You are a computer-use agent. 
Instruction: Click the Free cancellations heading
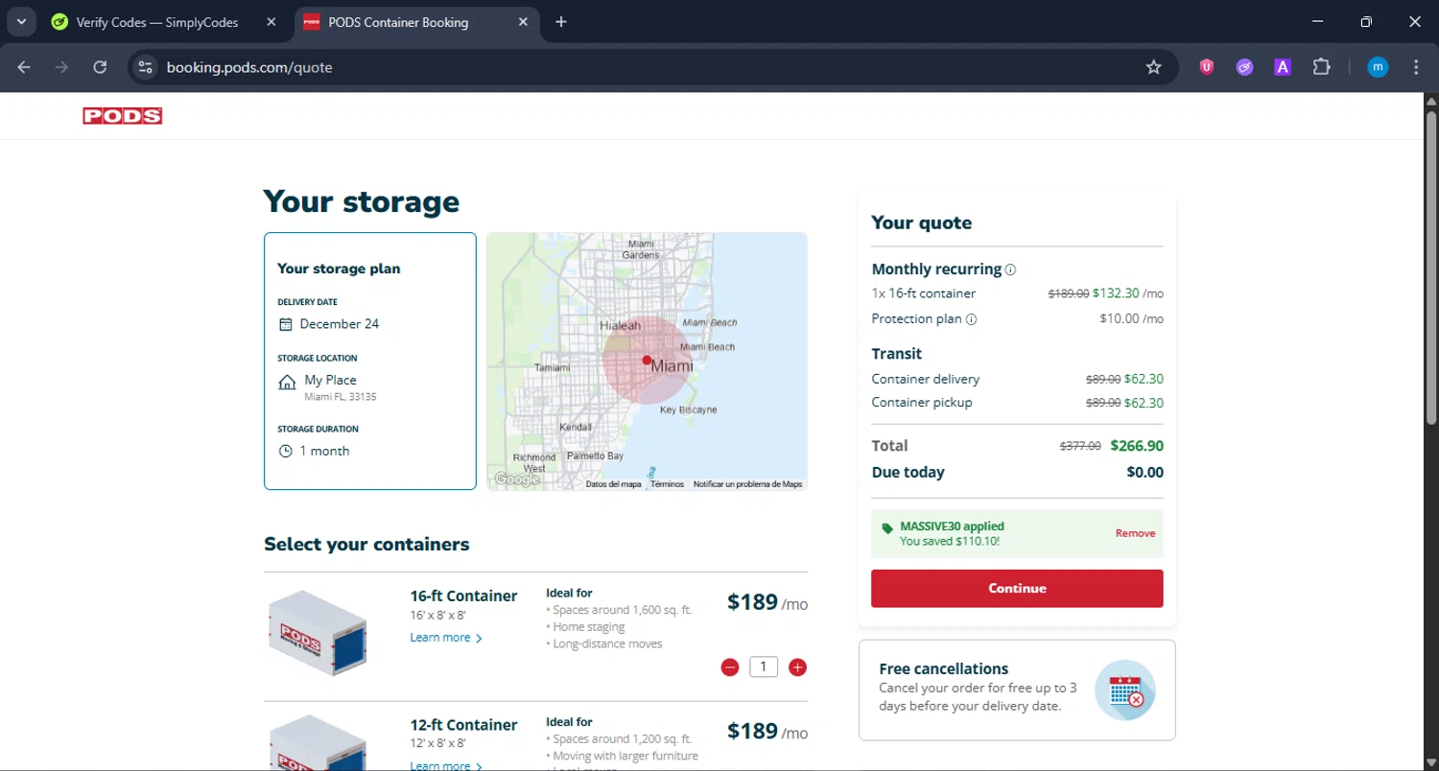944,668
